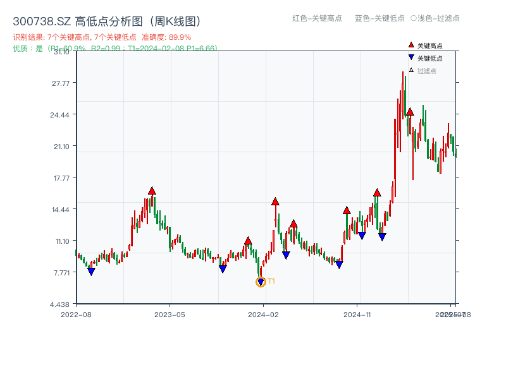
Task: Click the red 关键高点 triangle legend icon
Action: [410, 45]
